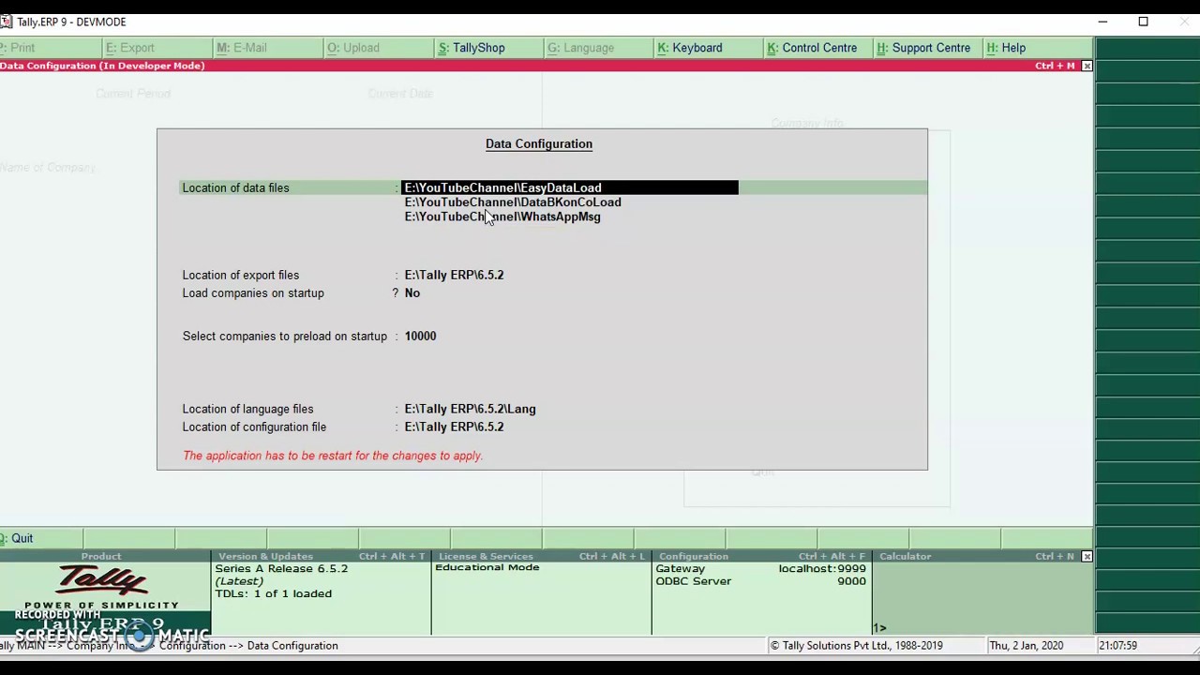Maximize the Tally.ERP 9 window
The width and height of the screenshot is (1200, 675).
[1143, 22]
